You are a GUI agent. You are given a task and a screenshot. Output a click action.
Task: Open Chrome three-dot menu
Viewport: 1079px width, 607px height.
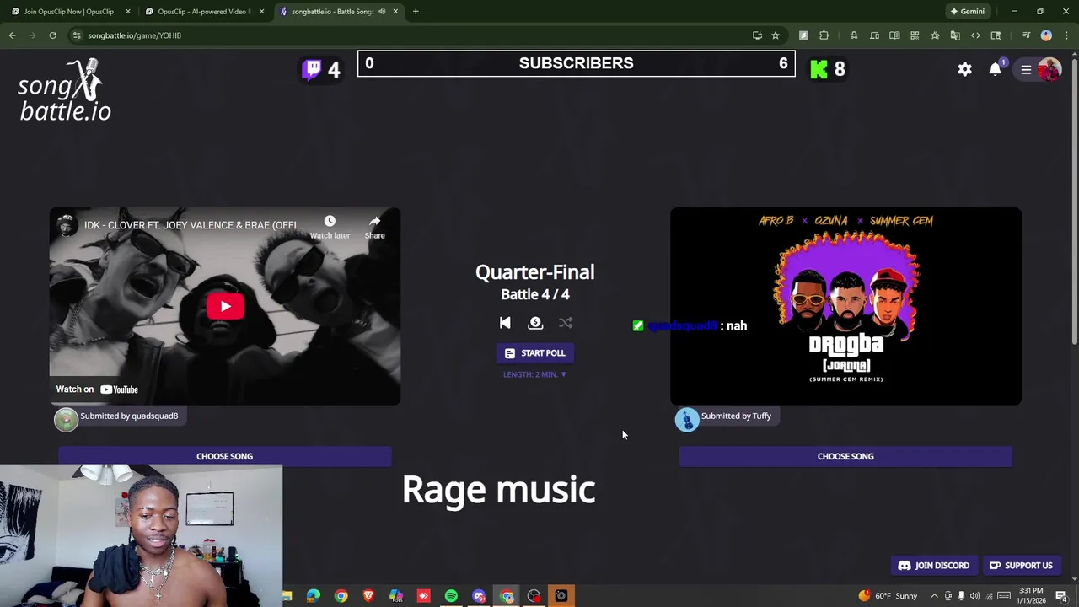(1066, 35)
